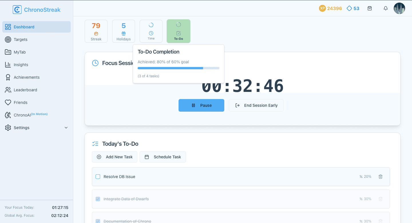Open Friends page
The width and height of the screenshot is (412, 223).
[x=36, y=102]
